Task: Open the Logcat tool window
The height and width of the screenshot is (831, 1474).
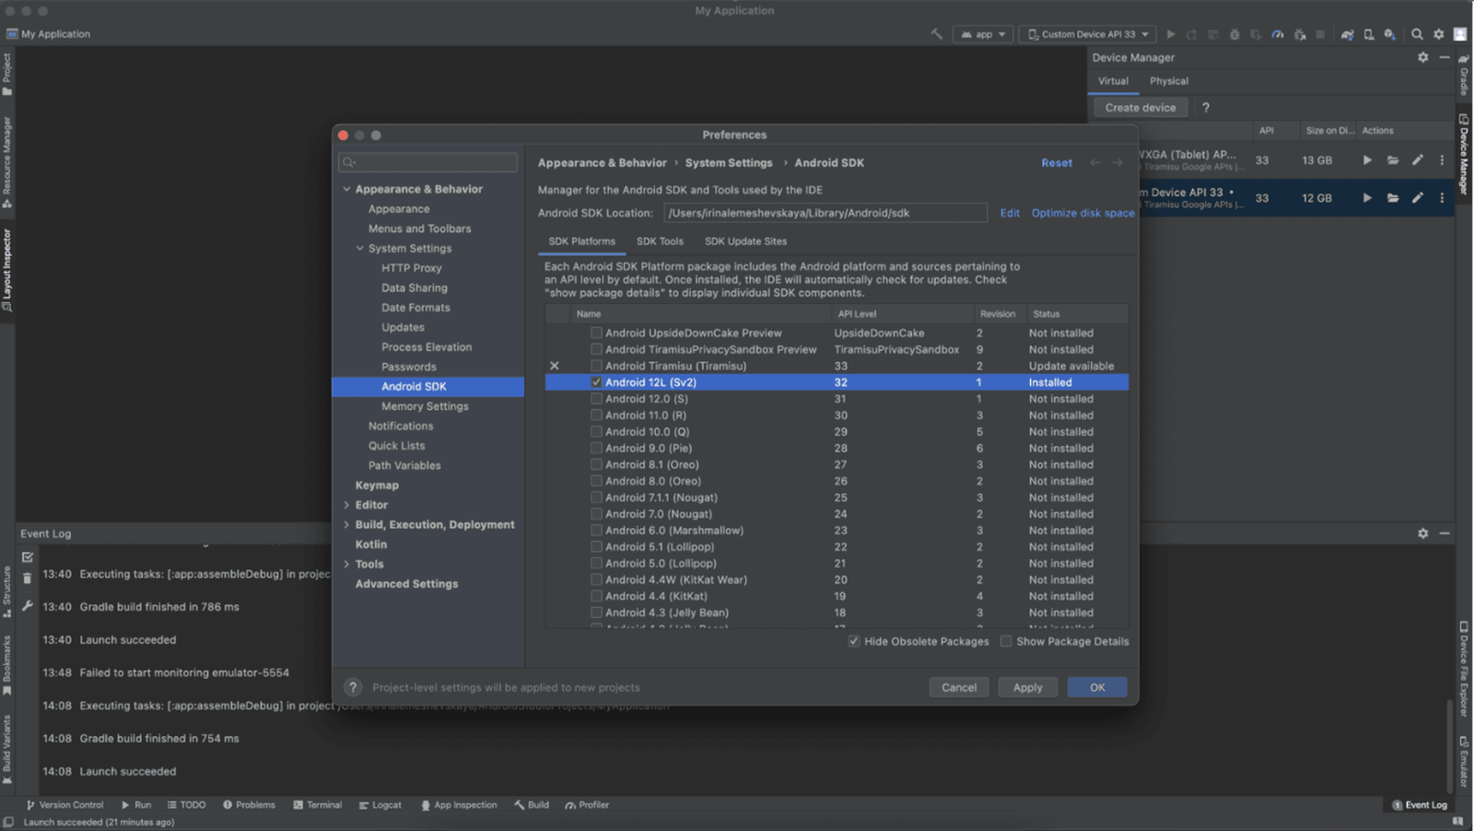Action: pos(380,804)
